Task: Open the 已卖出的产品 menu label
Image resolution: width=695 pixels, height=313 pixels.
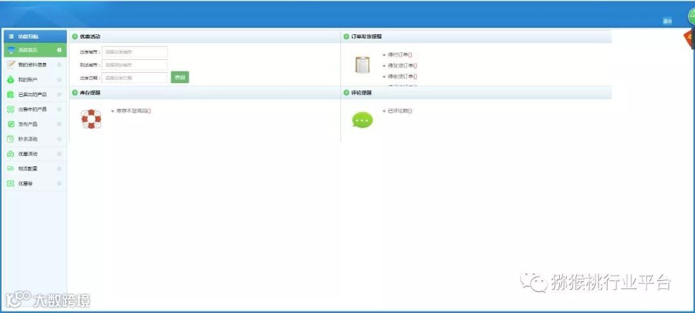Action: (32, 95)
